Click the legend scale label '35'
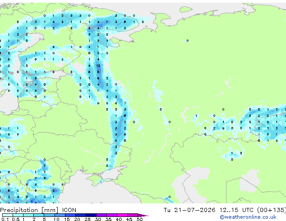This screenshot has height=221, width=286. coord(108,219)
